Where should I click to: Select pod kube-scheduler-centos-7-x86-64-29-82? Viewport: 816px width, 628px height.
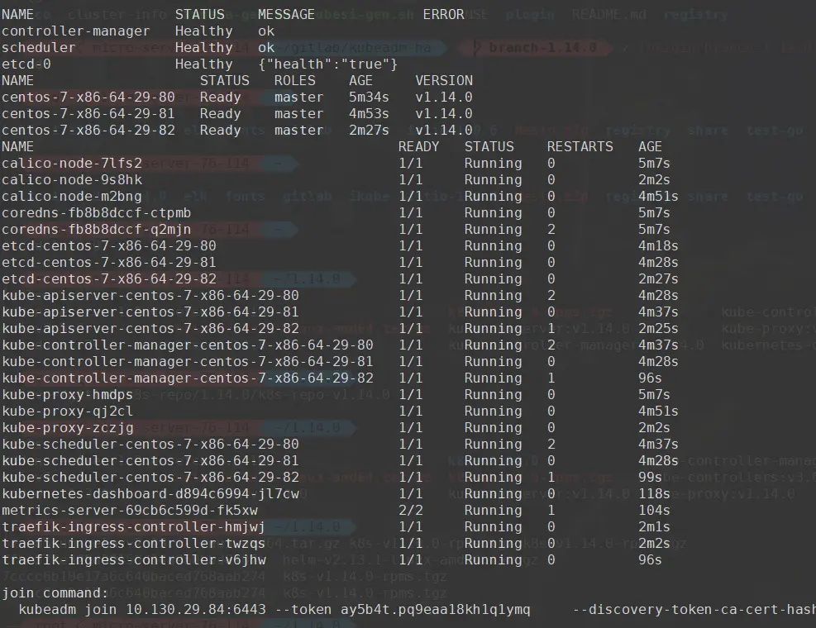tap(150, 478)
